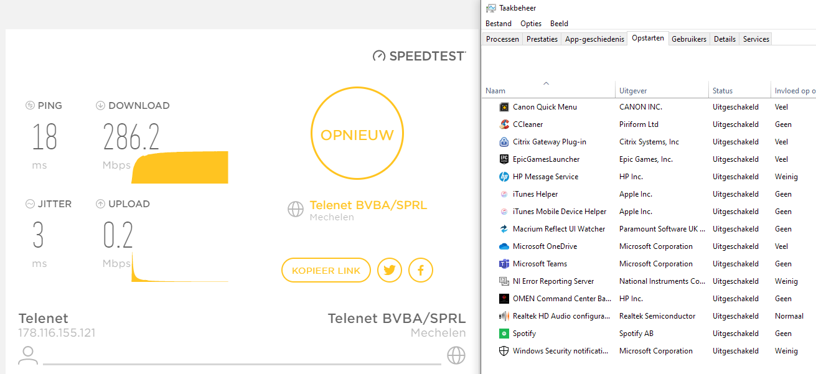
Task: Click the Spotify icon in startup list
Action: click(504, 334)
